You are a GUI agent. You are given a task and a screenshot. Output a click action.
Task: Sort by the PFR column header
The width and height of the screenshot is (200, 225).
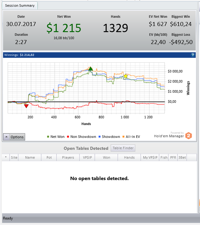click(x=173, y=157)
